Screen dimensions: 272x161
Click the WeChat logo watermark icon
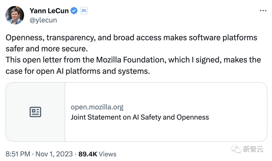[236, 149]
